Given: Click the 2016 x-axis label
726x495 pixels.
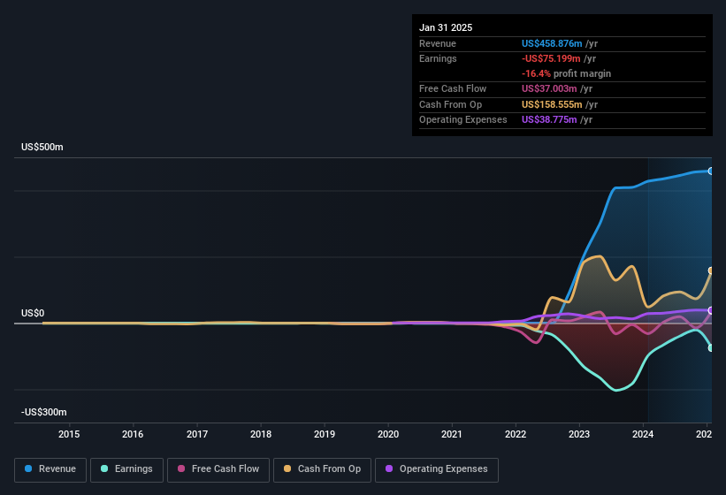Looking at the screenshot, I should pyautogui.click(x=133, y=434).
